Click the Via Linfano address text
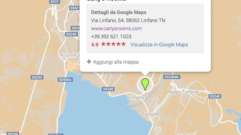 (128, 20)
